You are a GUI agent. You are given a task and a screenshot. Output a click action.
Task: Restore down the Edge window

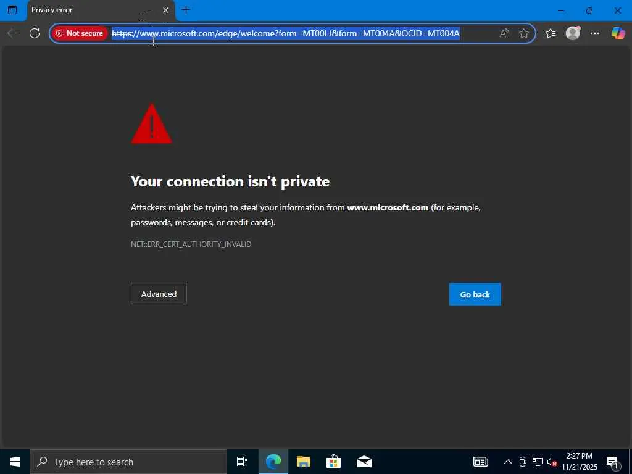coord(589,10)
